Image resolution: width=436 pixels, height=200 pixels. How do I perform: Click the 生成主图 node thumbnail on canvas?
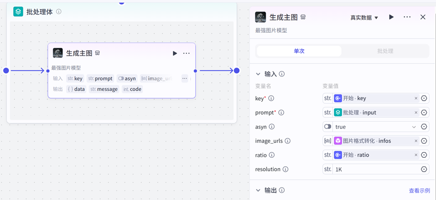[x=58, y=53]
